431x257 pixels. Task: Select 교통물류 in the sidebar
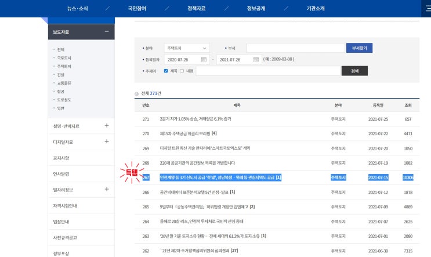(x=64, y=83)
